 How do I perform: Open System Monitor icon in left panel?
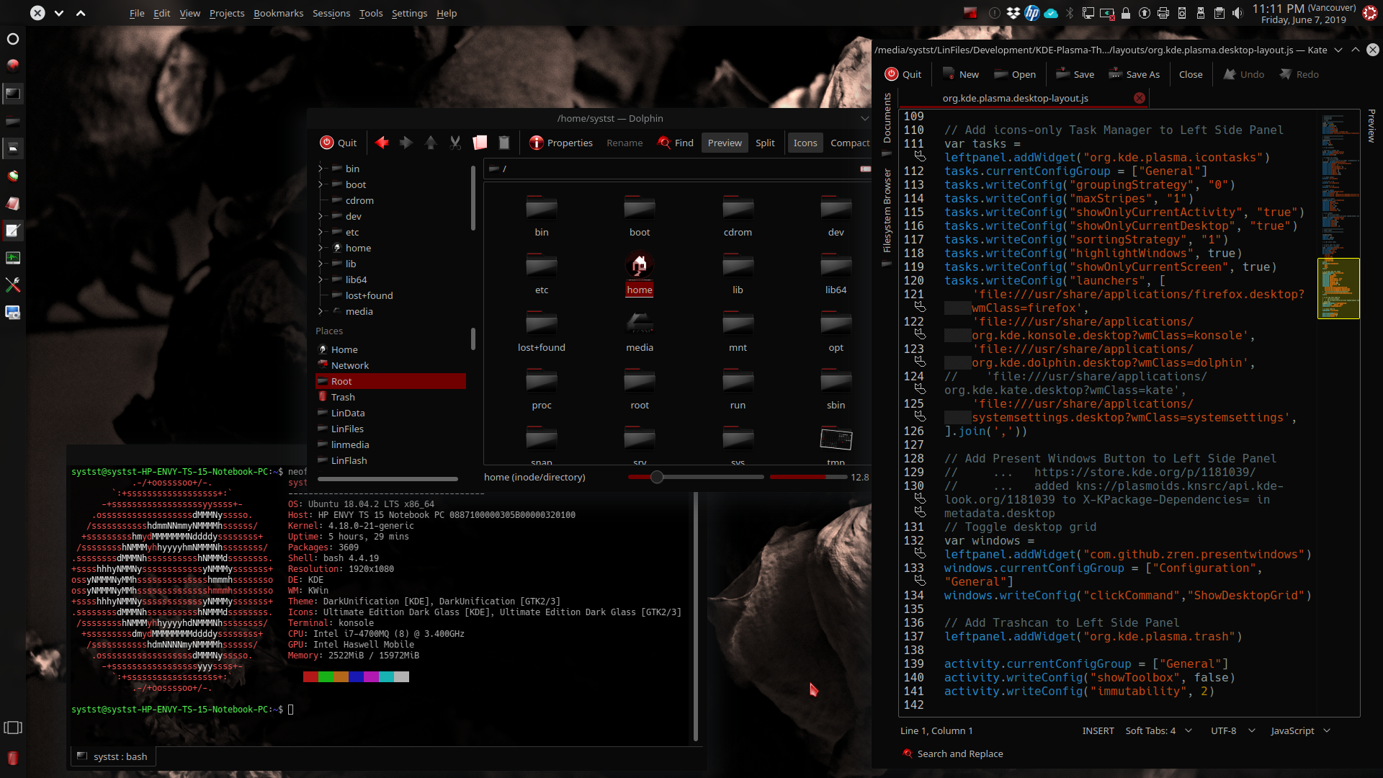pos(13,258)
